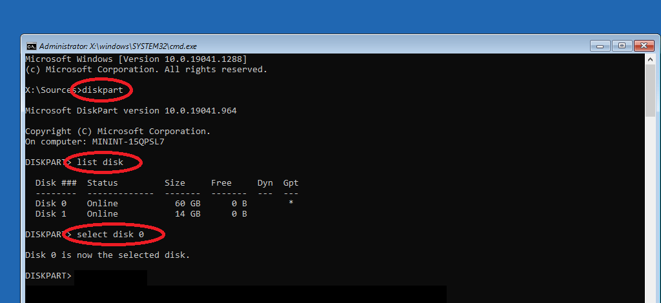Click the 'Disk 0 is now the selected disk' message
This screenshot has width=661, height=303.
pos(107,255)
